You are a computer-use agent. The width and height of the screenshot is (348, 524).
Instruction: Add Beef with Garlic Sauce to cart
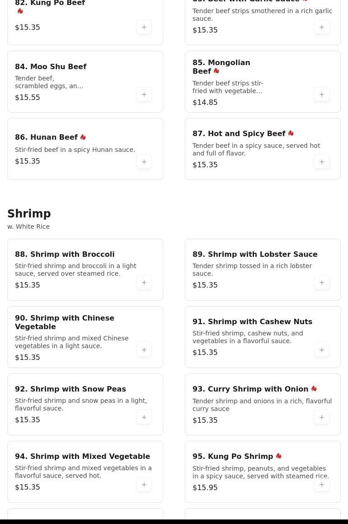tap(322, 27)
